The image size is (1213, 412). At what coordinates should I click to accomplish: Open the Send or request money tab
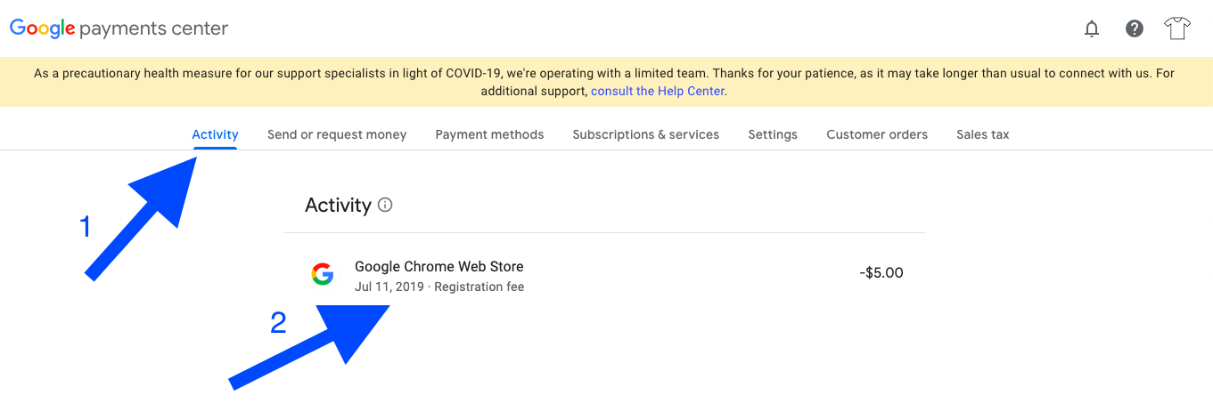click(337, 135)
